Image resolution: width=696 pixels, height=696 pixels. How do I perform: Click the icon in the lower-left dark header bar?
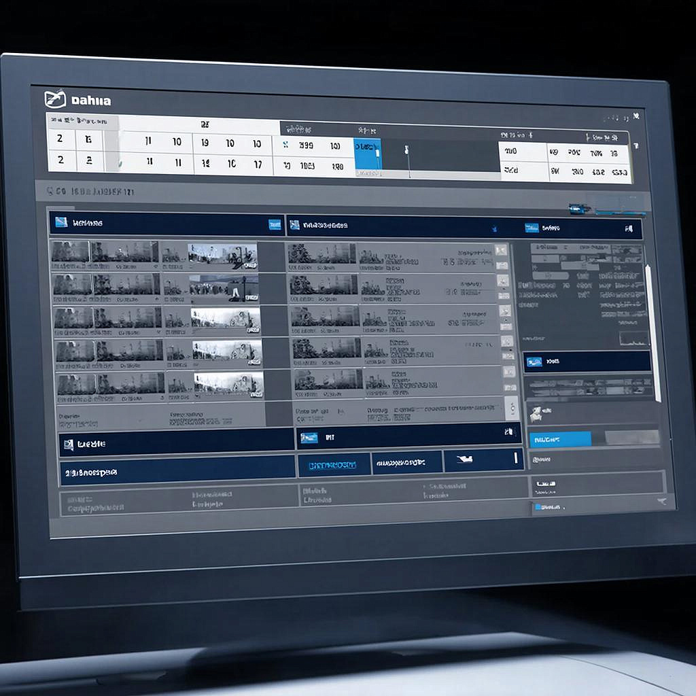[69, 445]
